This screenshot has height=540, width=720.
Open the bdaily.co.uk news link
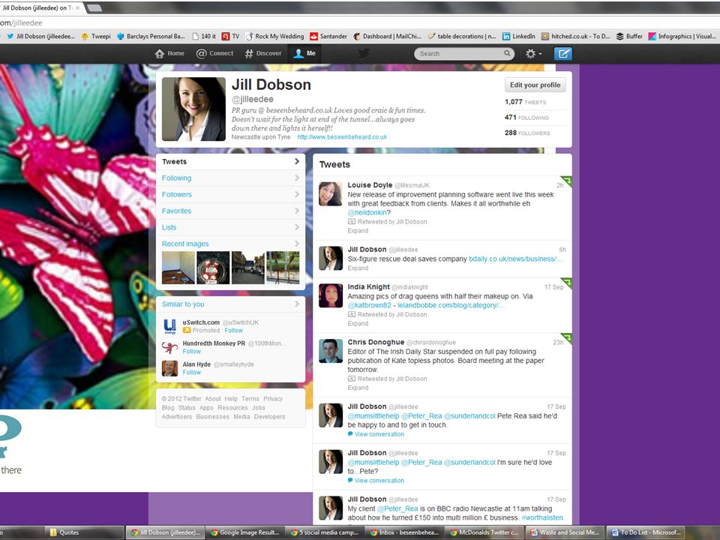[x=514, y=259]
